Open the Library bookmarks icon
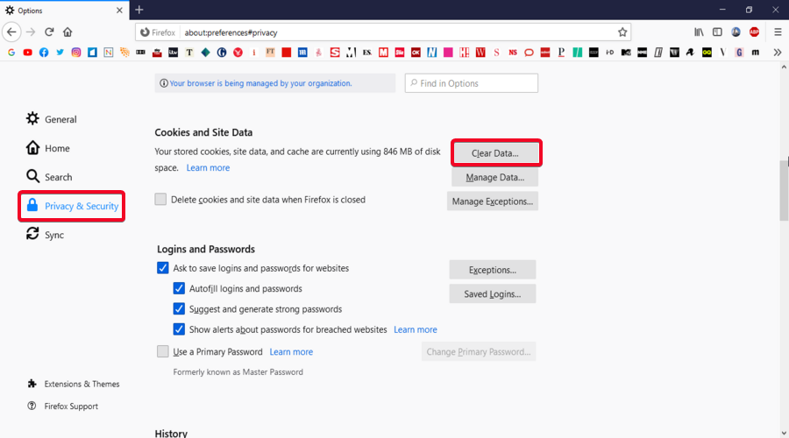This screenshot has height=438, width=789. tap(699, 32)
